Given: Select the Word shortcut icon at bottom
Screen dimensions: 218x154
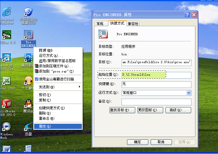Looking at the screenshot, I should 6,149.
